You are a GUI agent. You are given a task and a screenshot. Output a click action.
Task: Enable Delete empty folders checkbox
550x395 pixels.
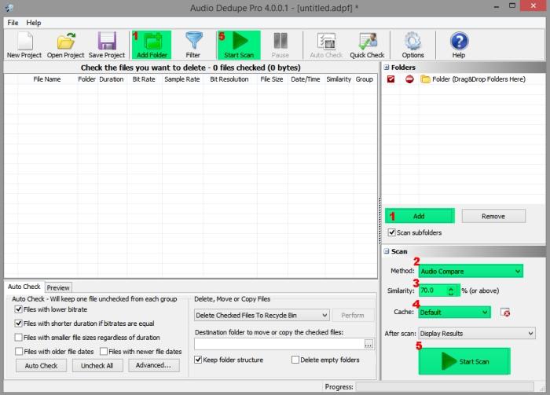click(295, 360)
